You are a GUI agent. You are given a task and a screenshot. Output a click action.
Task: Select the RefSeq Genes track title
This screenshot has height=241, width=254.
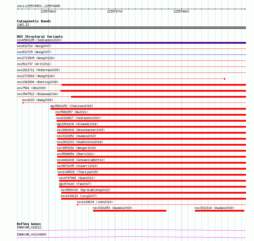pyautogui.click(x=29, y=224)
